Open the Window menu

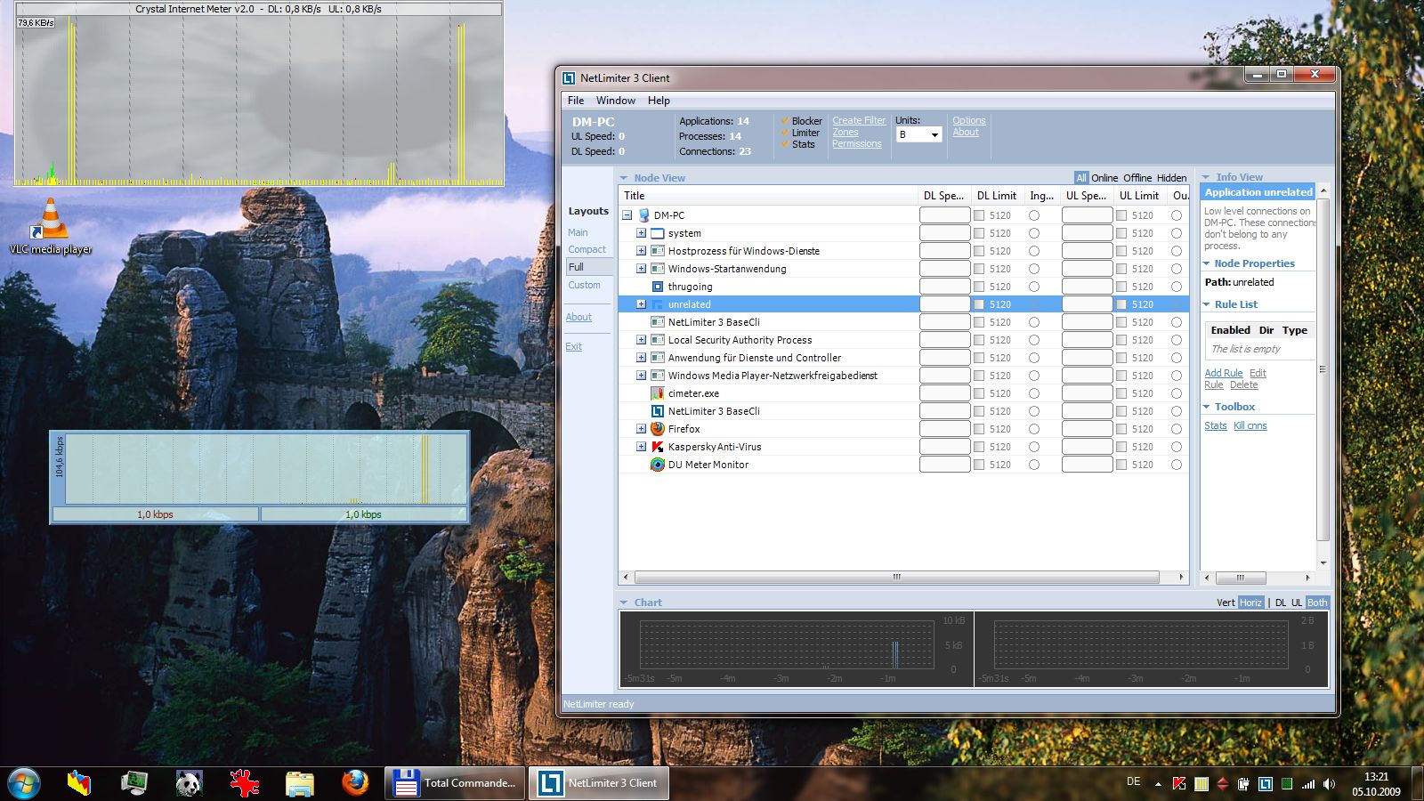(616, 101)
